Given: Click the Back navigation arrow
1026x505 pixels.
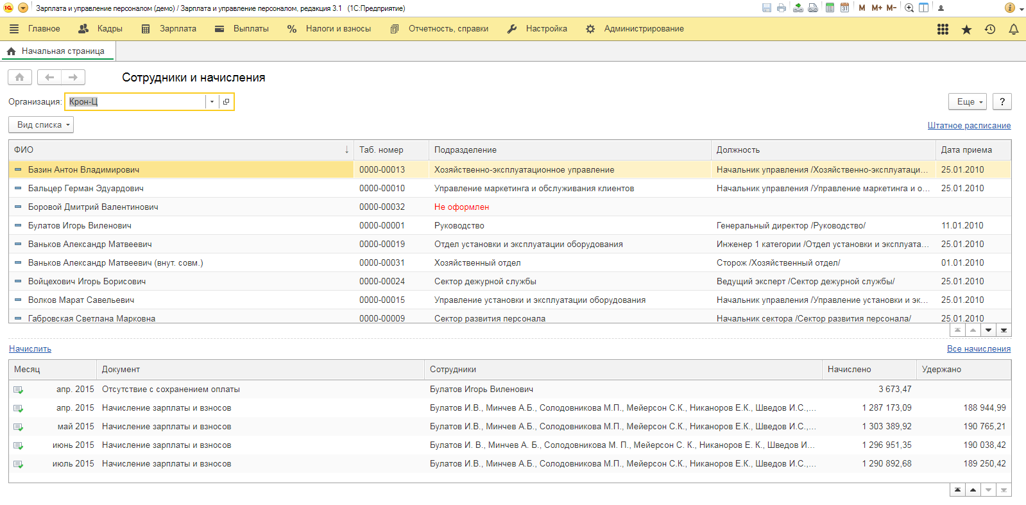Looking at the screenshot, I should click(x=49, y=77).
